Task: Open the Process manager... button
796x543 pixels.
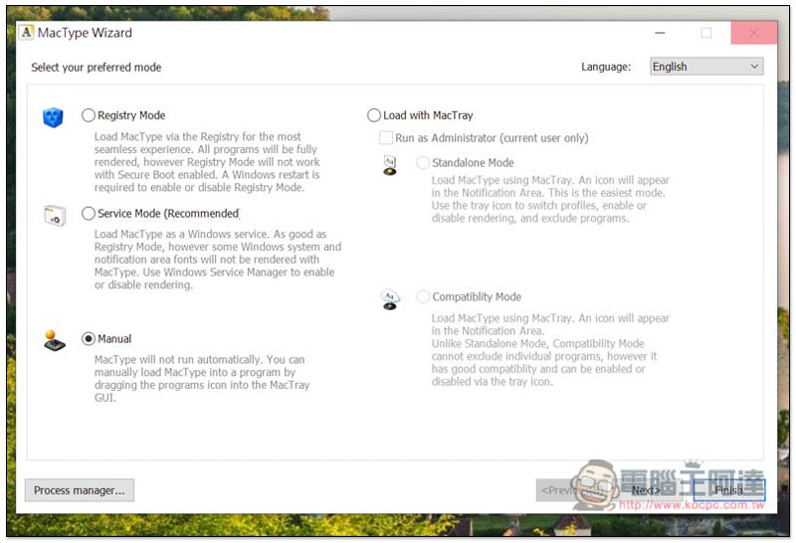Action: (80, 490)
